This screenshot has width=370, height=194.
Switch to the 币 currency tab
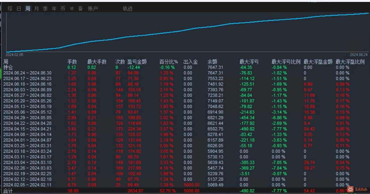(x=63, y=9)
